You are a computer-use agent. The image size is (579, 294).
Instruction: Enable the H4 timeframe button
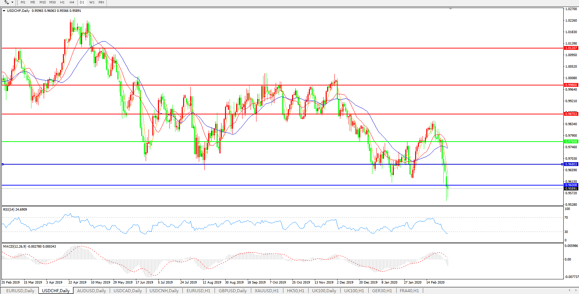[x=72, y=2]
